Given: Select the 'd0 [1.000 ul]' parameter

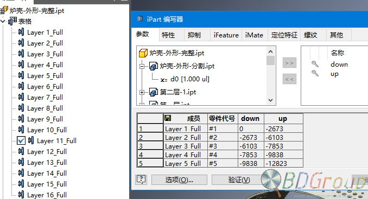Looking at the screenshot, I should pyautogui.click(x=189, y=79).
